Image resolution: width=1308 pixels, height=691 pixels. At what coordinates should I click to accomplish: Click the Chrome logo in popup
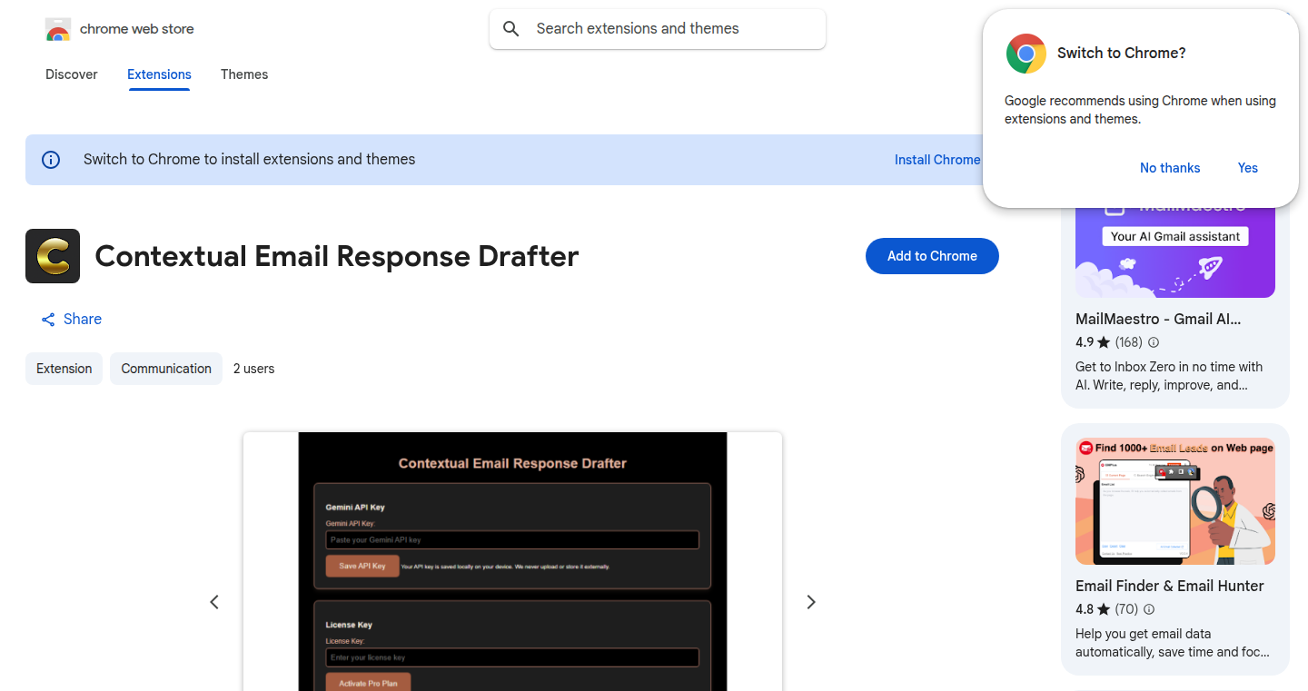pos(1026,54)
